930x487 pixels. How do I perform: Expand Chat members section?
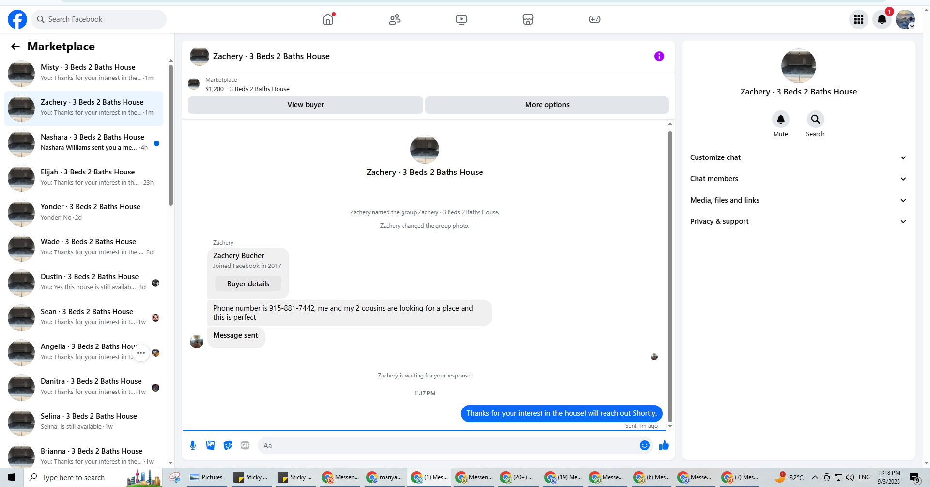click(798, 179)
